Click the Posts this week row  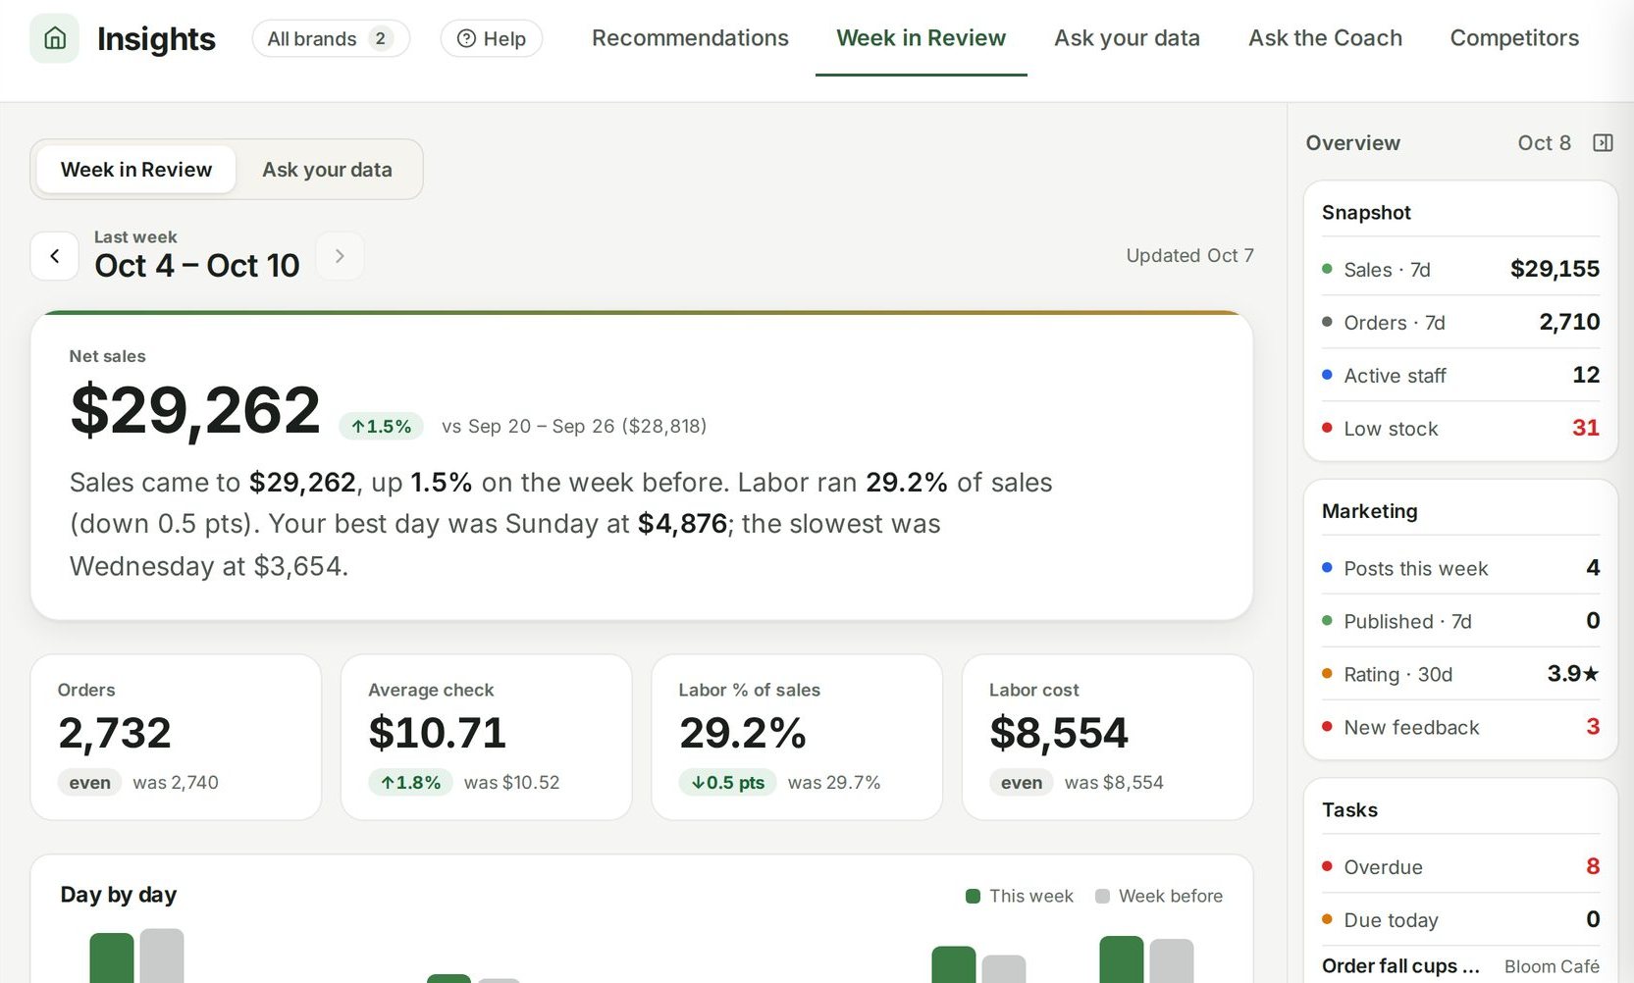click(1460, 568)
